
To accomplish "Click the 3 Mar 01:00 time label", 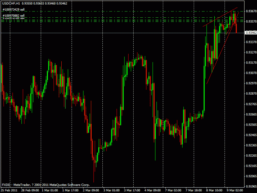I will pos(111,191).
